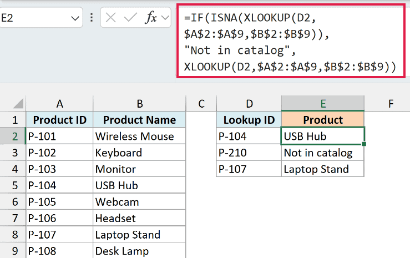Click the 'Keyboard' cell
410x258 pixels.
(139, 153)
